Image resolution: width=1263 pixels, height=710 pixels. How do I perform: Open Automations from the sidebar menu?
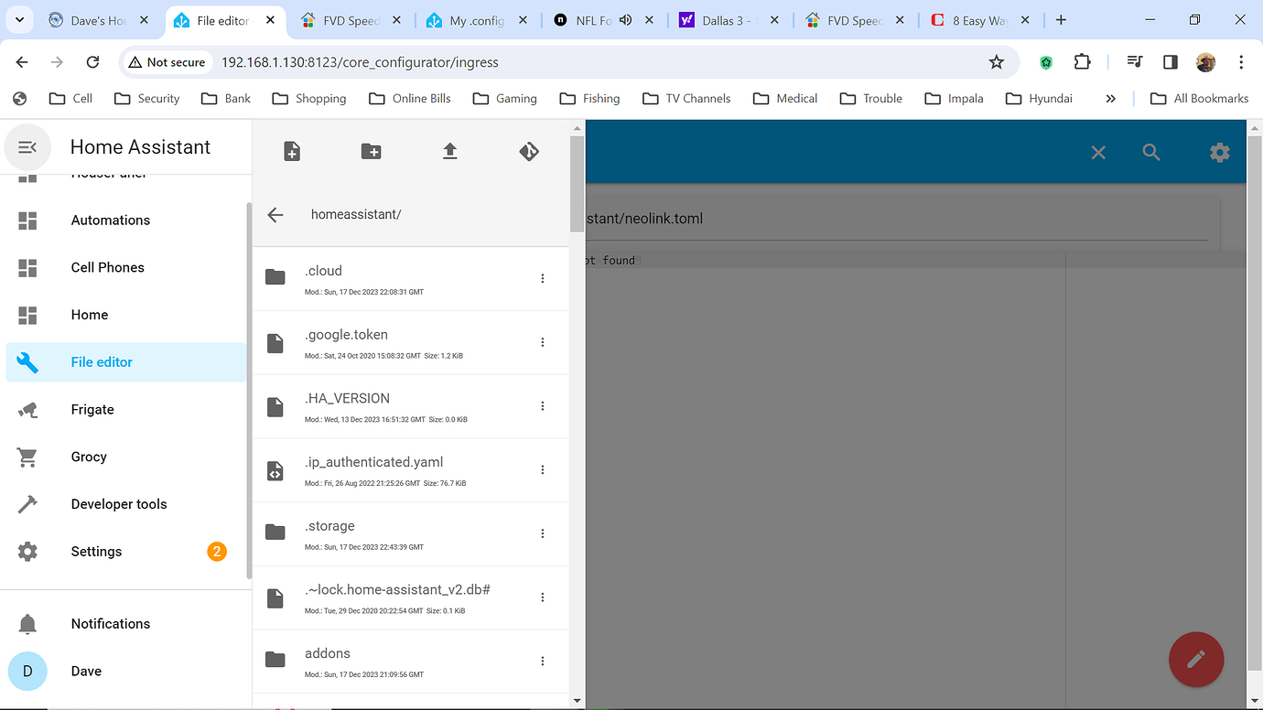pyautogui.click(x=110, y=220)
